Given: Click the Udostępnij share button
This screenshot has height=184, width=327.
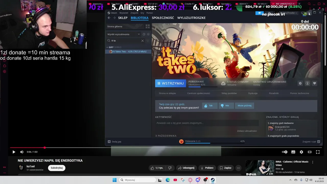Looking at the screenshot, I should pyautogui.click(x=186, y=168).
